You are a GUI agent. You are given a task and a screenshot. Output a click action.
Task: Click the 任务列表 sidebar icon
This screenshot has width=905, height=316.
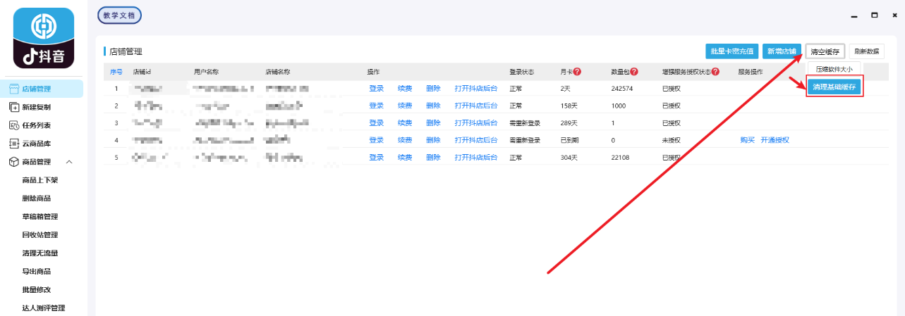13,125
